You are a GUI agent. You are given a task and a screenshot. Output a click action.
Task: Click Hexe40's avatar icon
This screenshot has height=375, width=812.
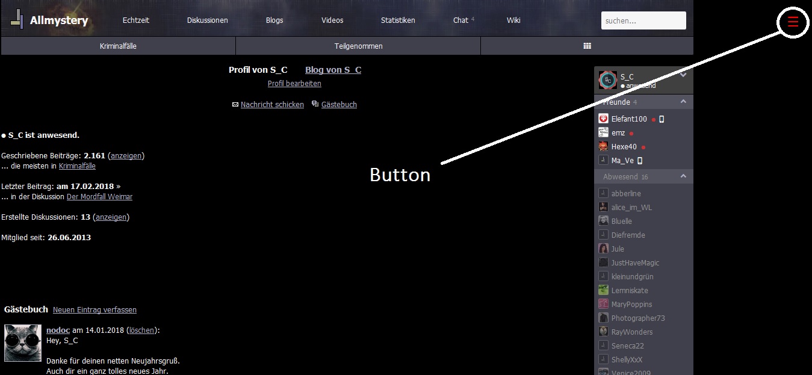(x=603, y=147)
